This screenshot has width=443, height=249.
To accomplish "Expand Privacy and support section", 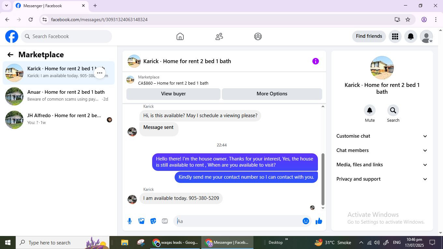I will coord(382,179).
